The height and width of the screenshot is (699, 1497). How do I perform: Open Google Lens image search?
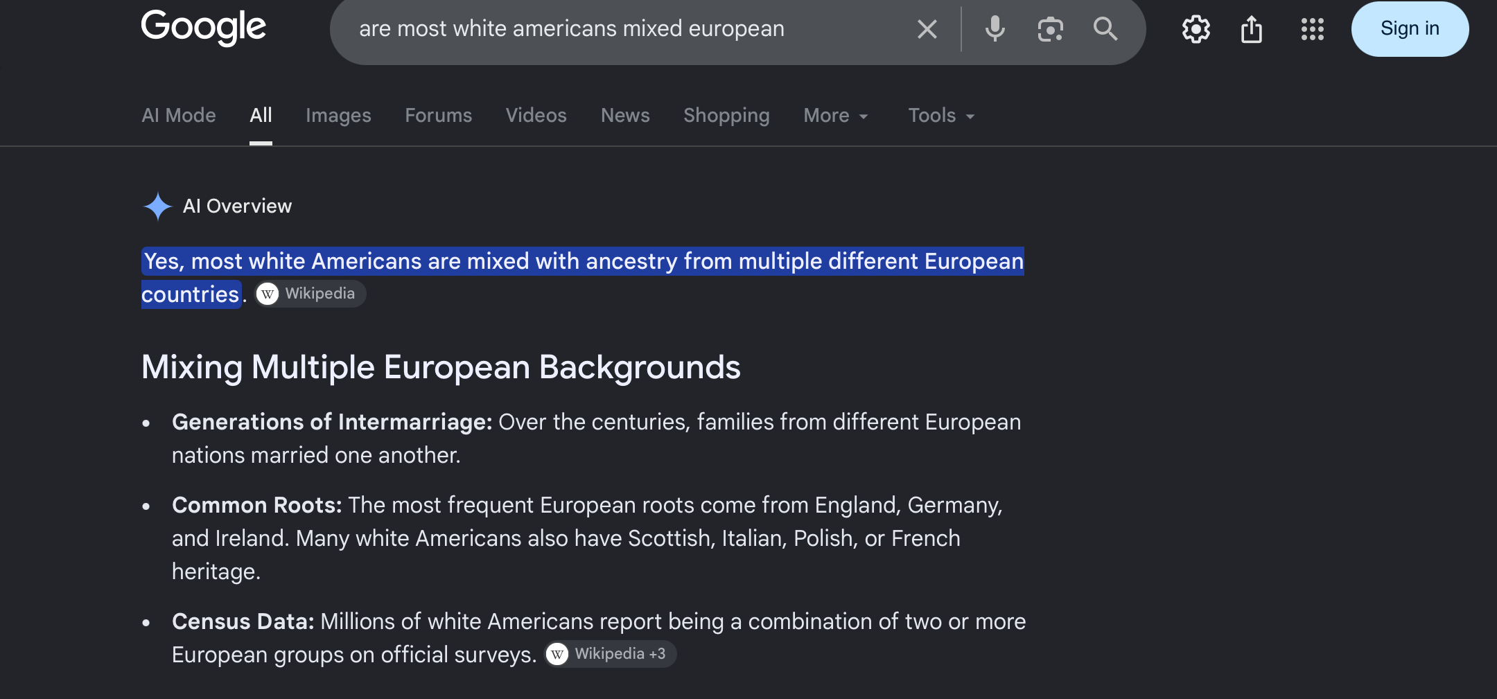tap(1050, 29)
